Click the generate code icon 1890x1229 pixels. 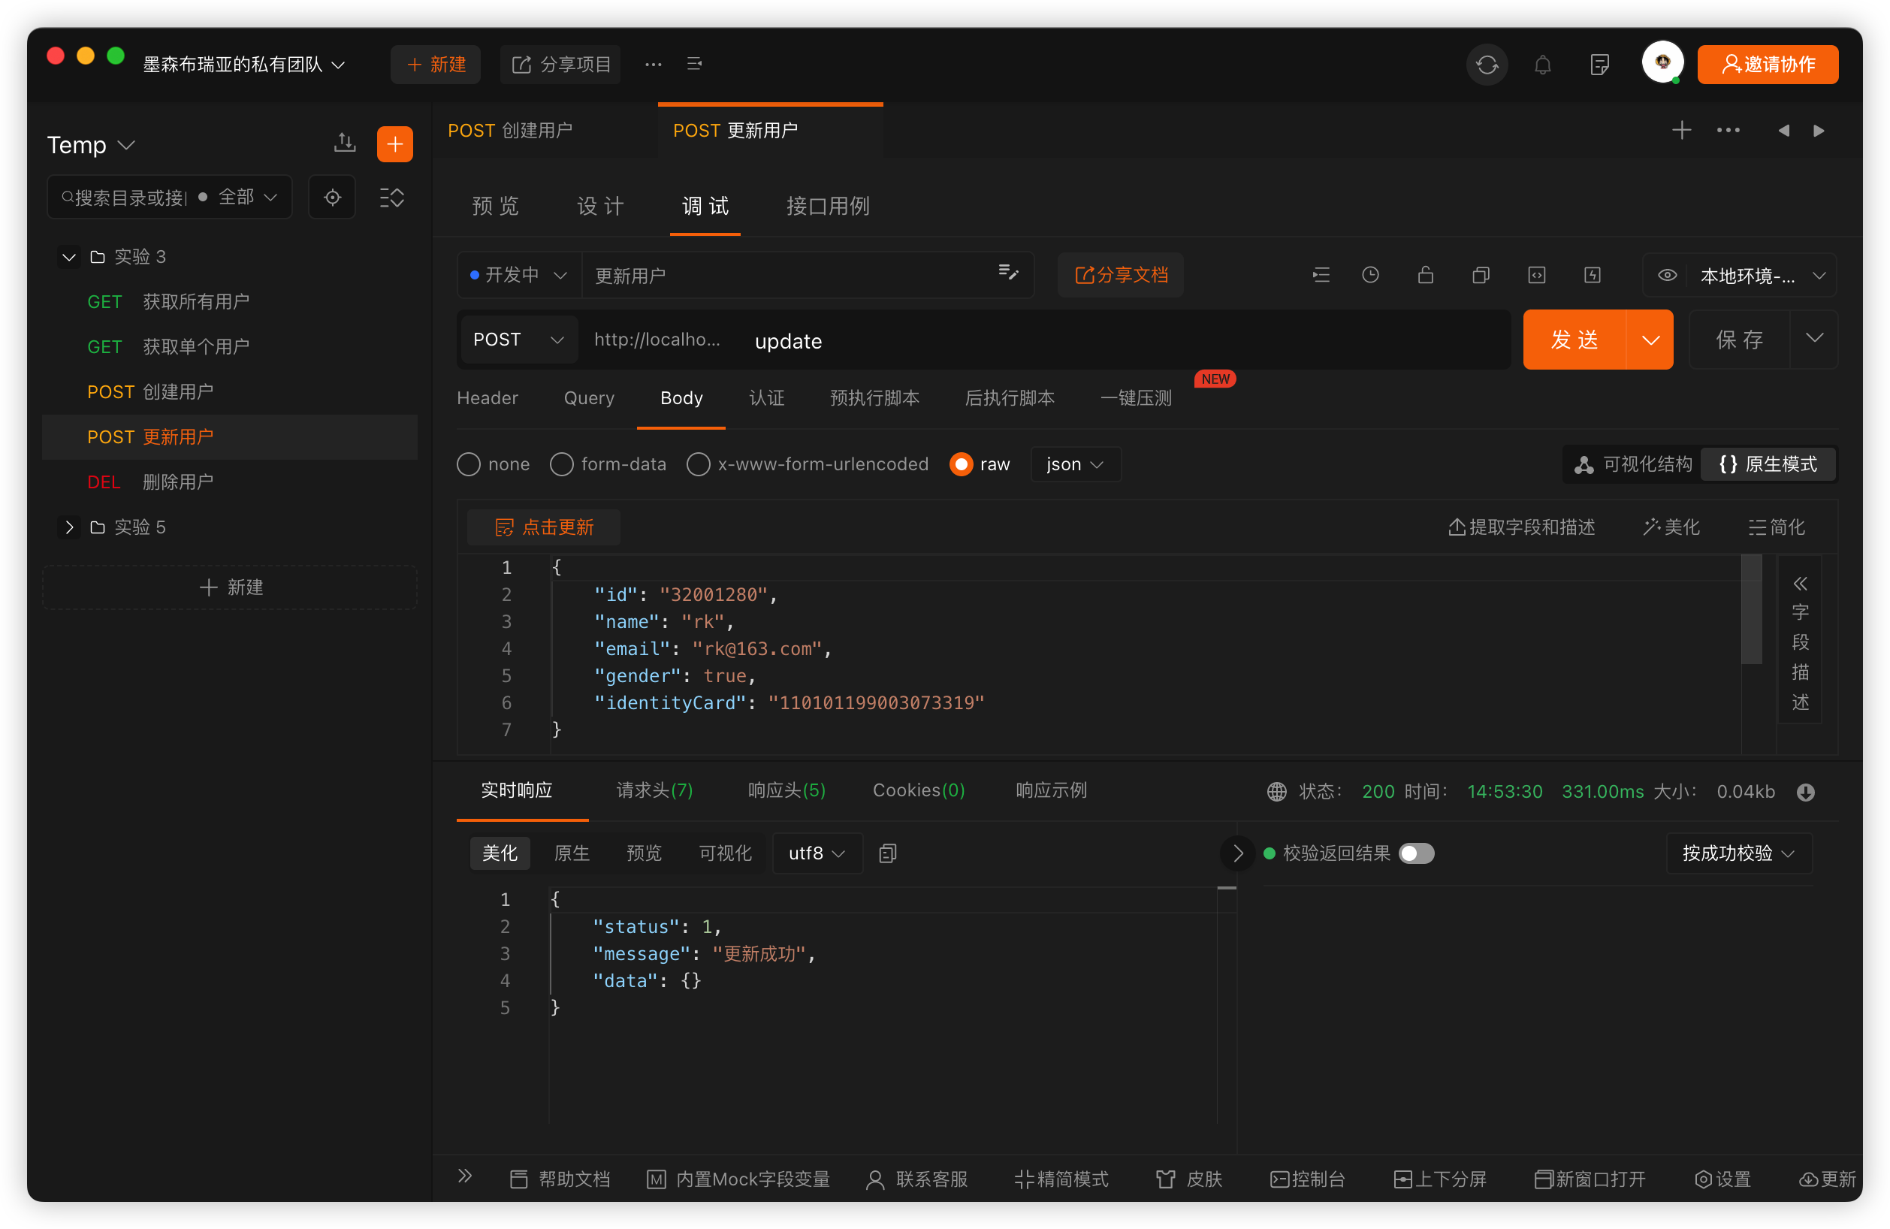pyautogui.click(x=1536, y=275)
